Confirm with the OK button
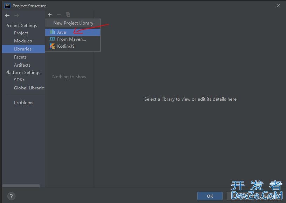This screenshot has width=286, height=203. [210, 196]
